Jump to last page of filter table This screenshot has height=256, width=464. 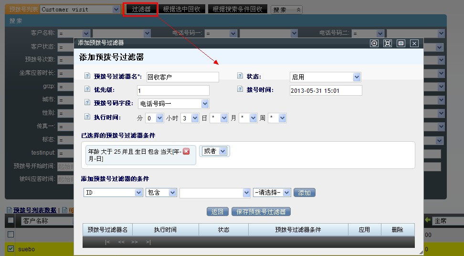(148, 242)
